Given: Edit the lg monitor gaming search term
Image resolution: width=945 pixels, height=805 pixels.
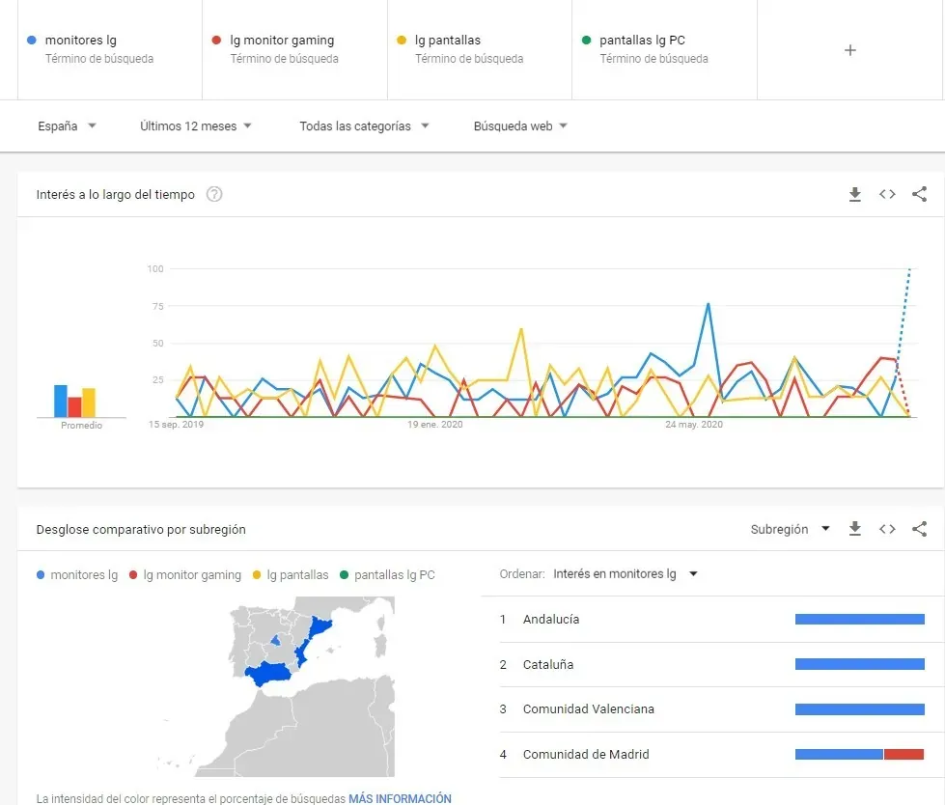Looking at the screenshot, I should point(282,40).
